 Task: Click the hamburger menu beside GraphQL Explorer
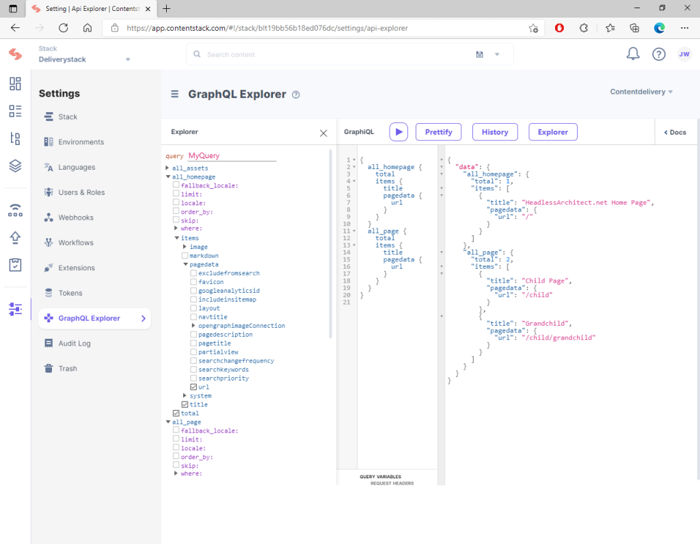tap(175, 94)
